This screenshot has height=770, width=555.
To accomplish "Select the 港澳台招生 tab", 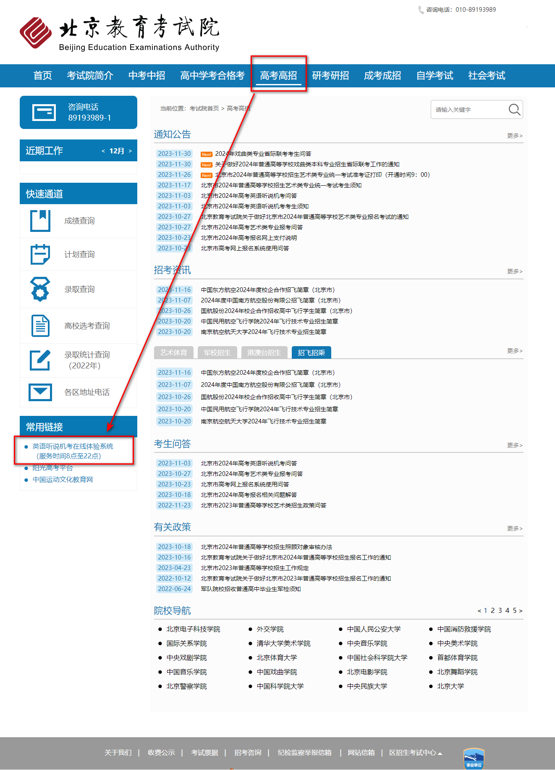I will point(264,352).
